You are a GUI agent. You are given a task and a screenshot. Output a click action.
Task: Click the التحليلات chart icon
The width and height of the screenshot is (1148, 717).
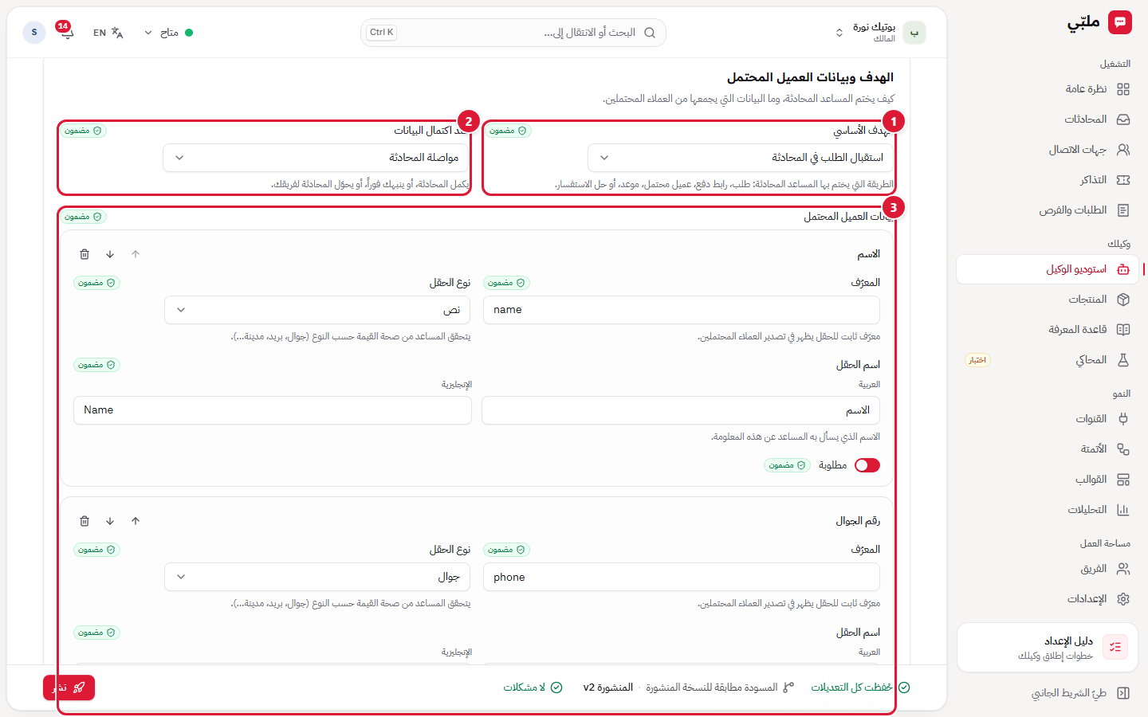pos(1123,510)
